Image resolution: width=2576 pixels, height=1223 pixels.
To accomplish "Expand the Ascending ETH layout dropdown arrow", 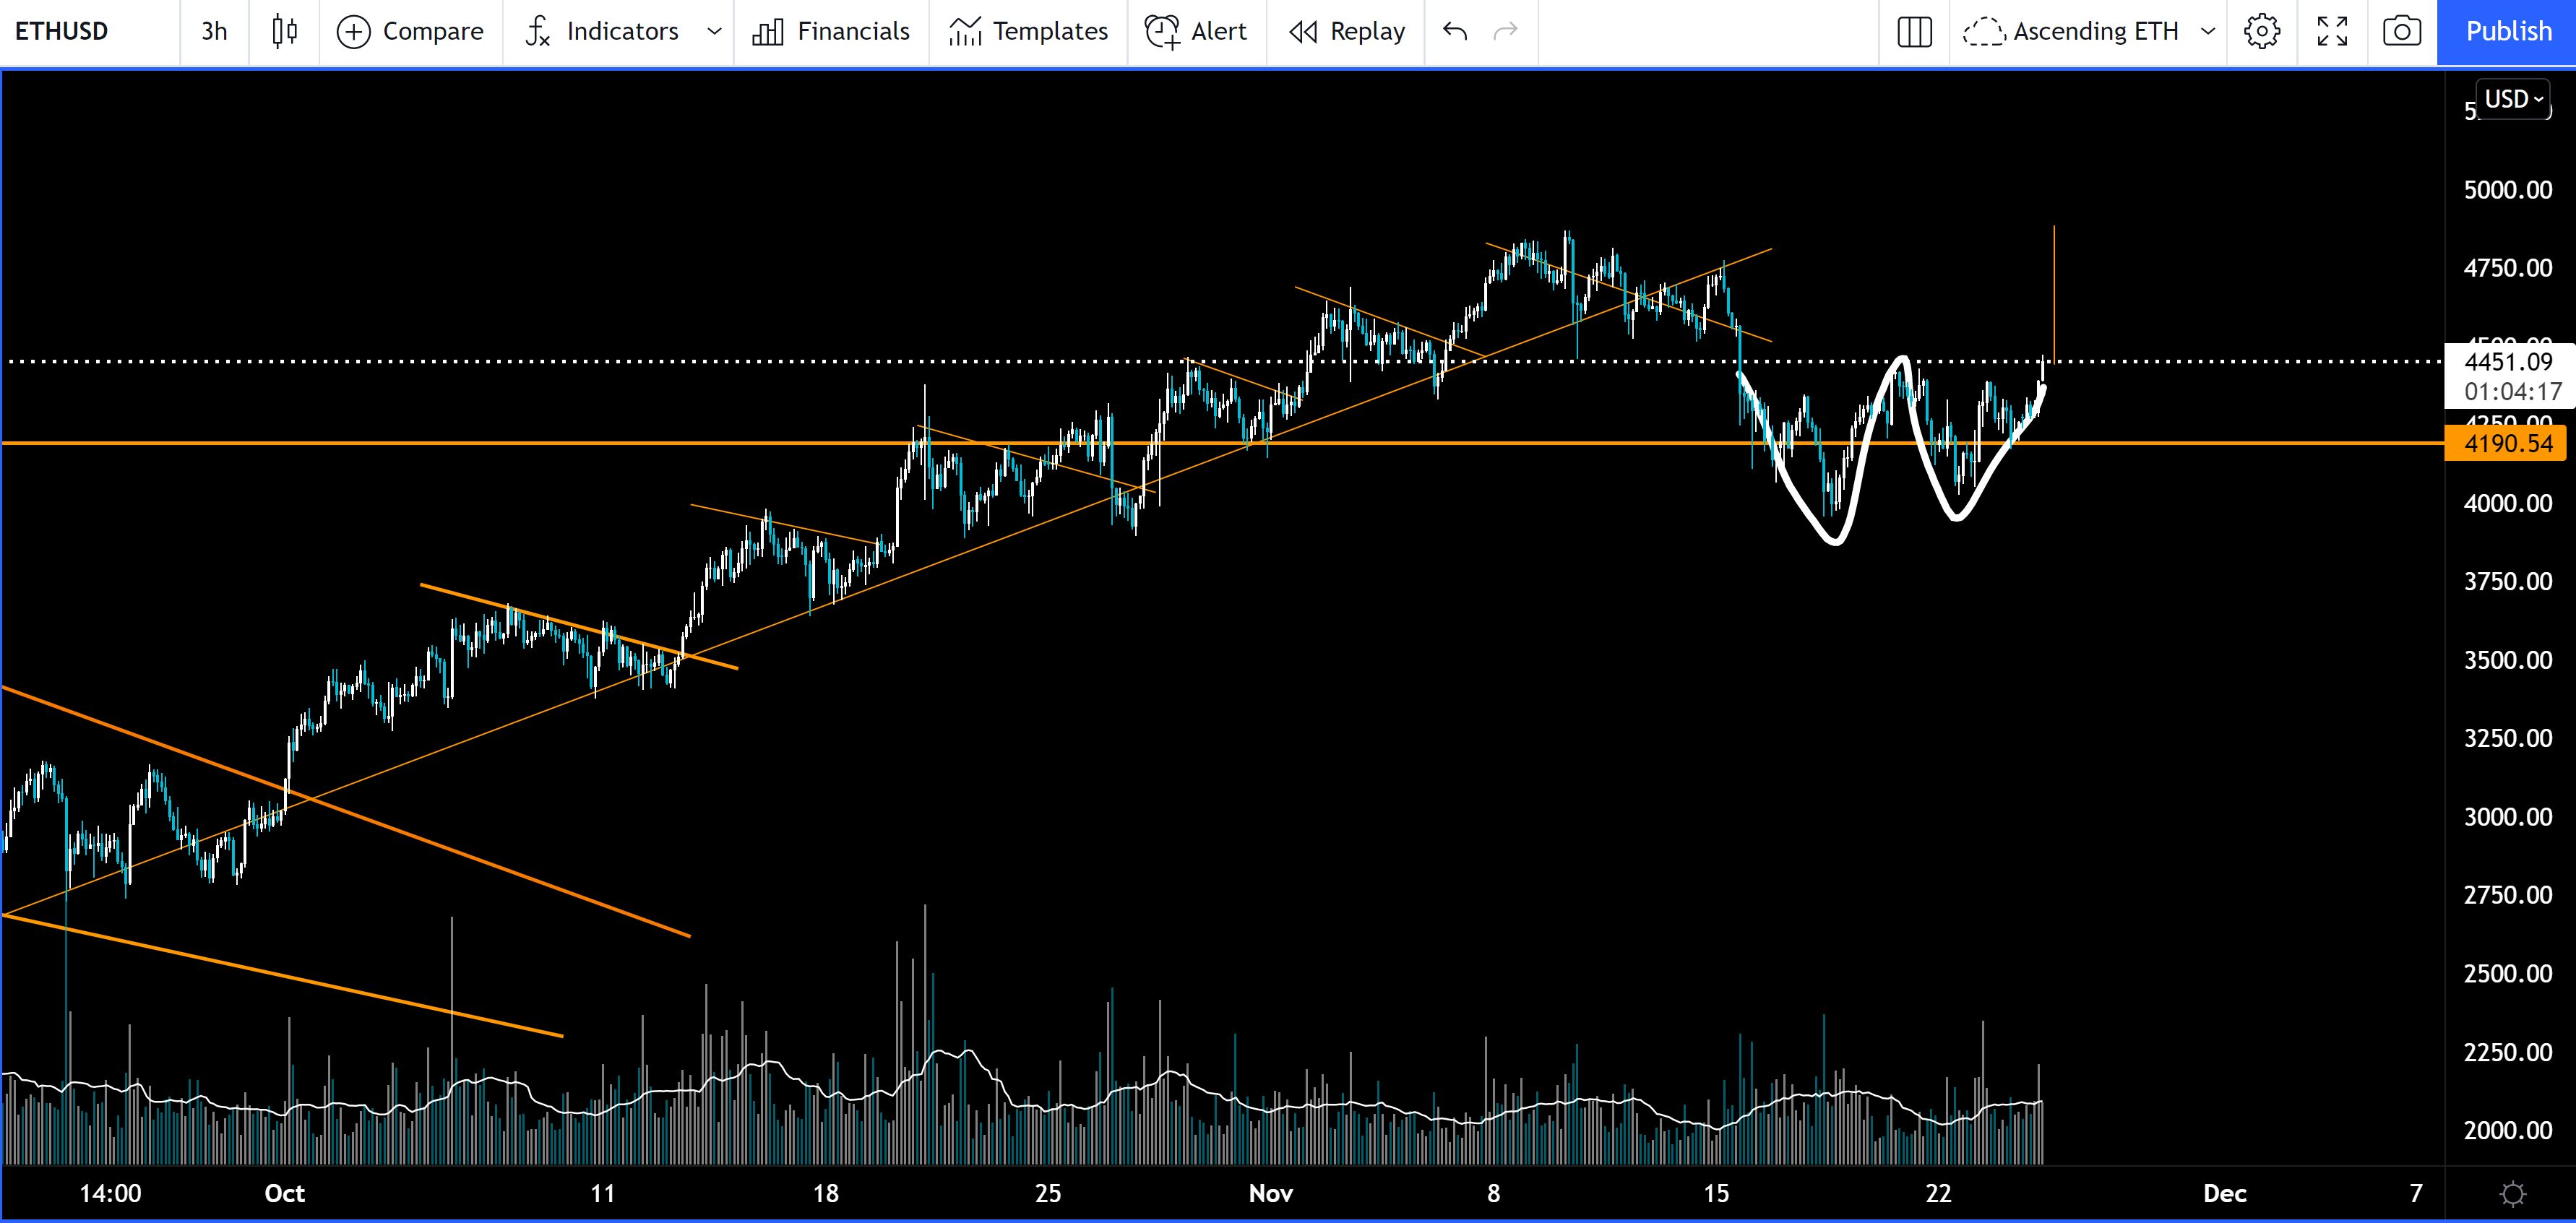I will [x=2208, y=32].
